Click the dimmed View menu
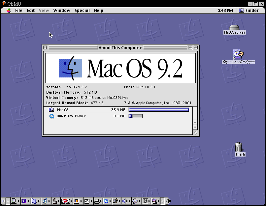266x206 pixels. 44,10
